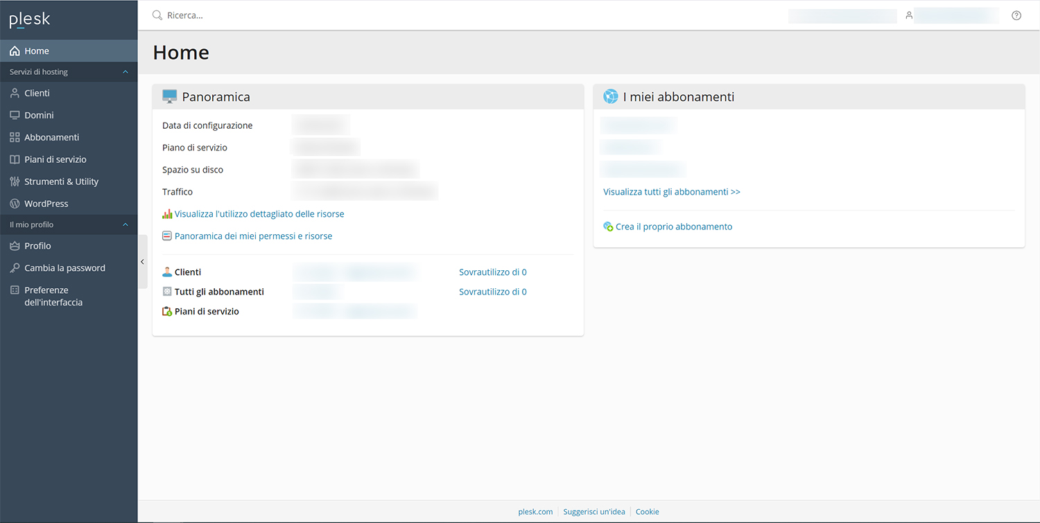The width and height of the screenshot is (1040, 523).
Task: Click the Piani di servizio clipboard icon
Action: [167, 312]
